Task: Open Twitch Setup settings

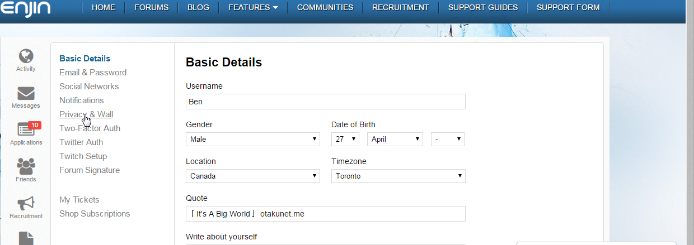Action: coord(83,156)
